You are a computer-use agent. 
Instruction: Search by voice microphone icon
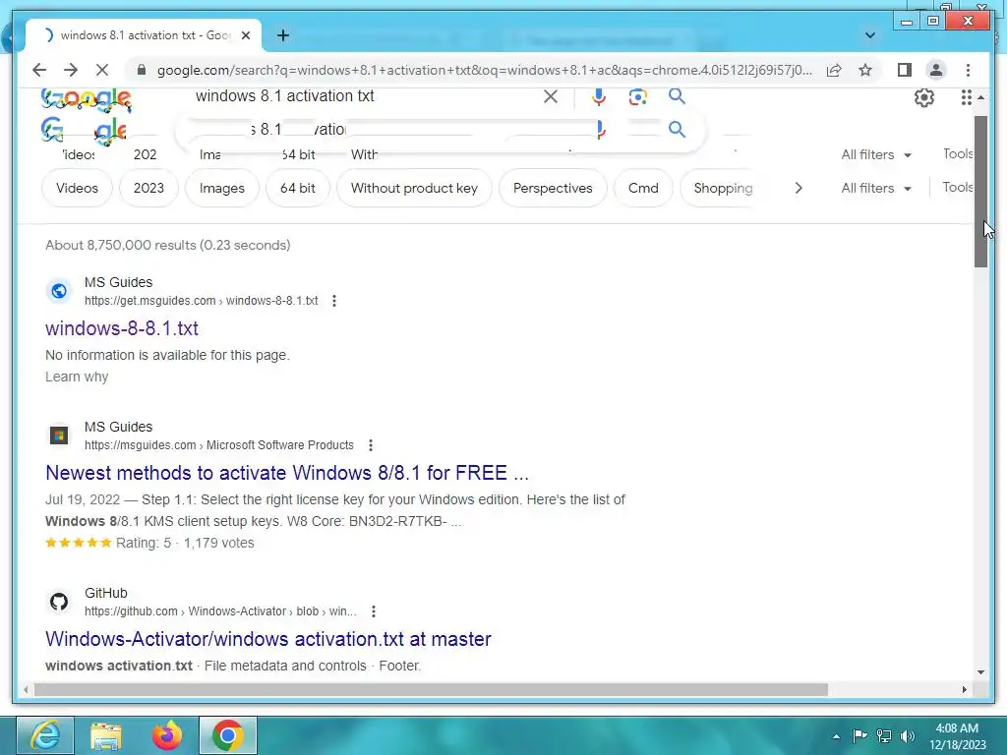(x=599, y=97)
